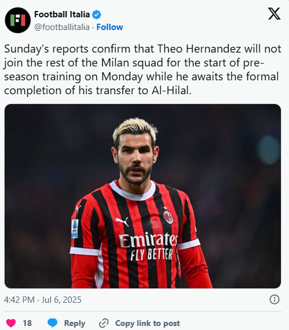The image size is (289, 330).
Task: Click the blue verified checkmark badge
Action: click(96, 14)
